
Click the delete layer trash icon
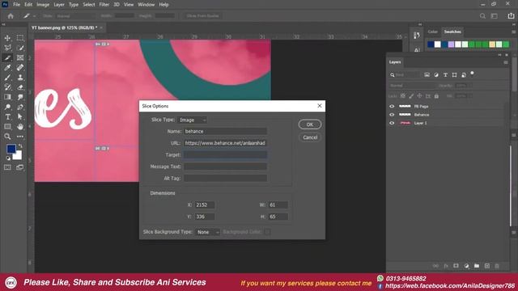(496, 266)
